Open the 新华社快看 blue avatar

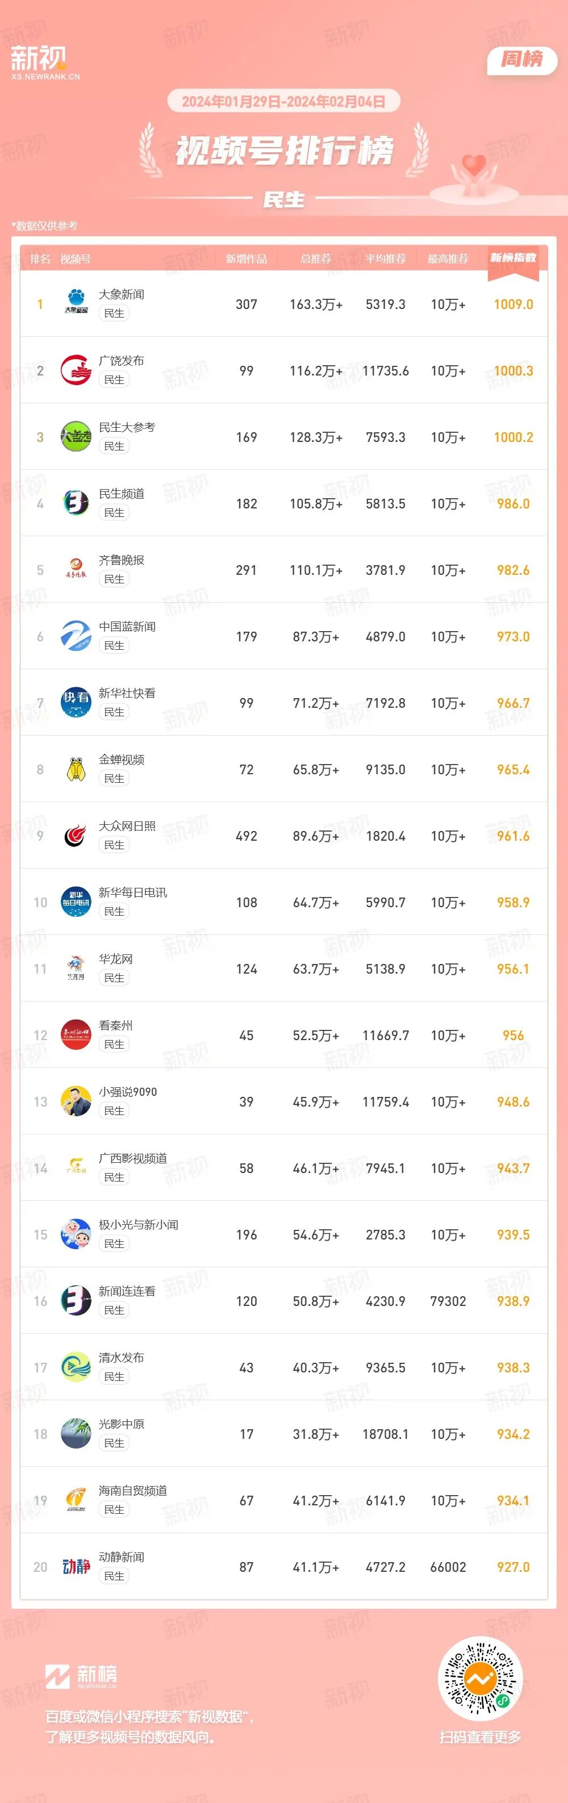pyautogui.click(x=76, y=703)
